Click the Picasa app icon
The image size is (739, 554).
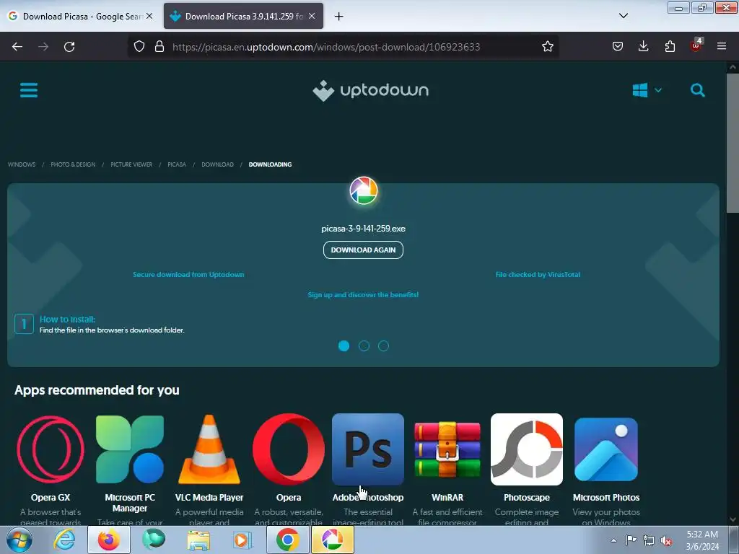364,190
